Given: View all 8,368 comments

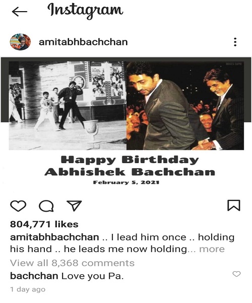Looking at the screenshot, I should [x=72, y=263].
